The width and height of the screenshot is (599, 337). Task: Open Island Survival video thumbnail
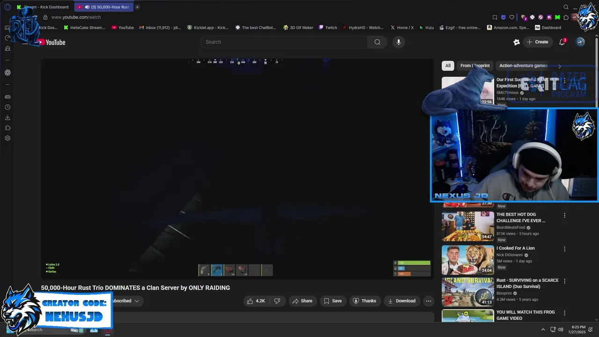[468, 292]
